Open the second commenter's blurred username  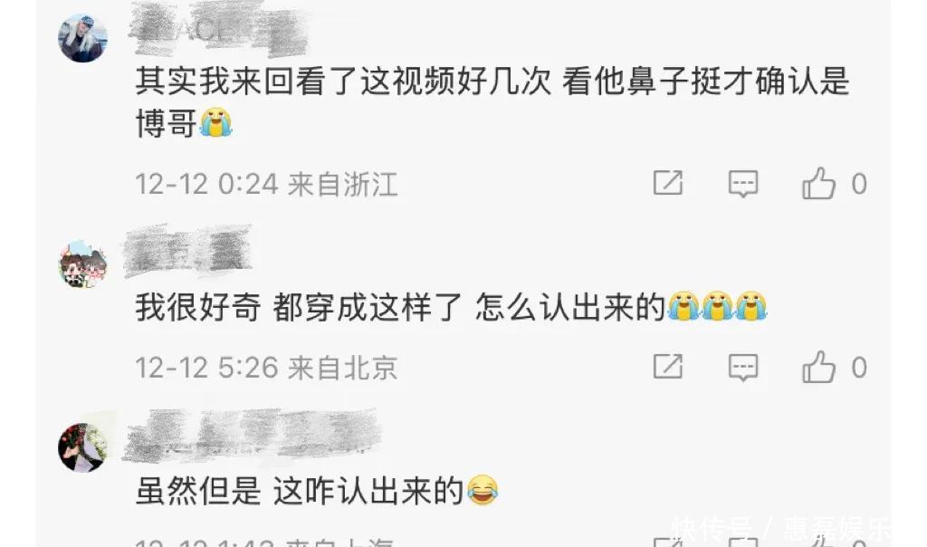pos(188,251)
